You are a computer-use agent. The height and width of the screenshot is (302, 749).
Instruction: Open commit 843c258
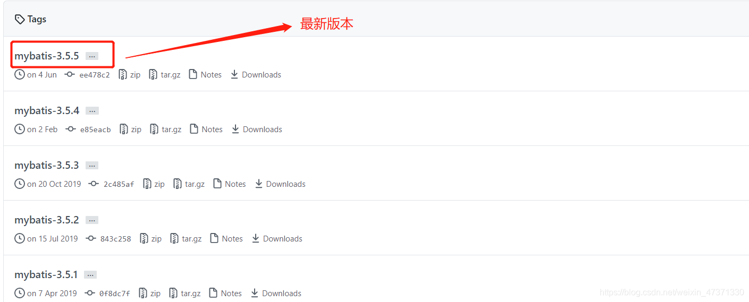[x=116, y=239]
